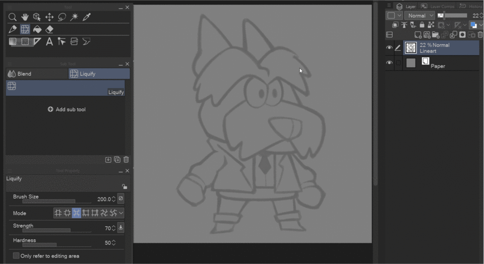This screenshot has height=264, width=484.
Task: Click the Brush Size slider
Action: pos(57,202)
